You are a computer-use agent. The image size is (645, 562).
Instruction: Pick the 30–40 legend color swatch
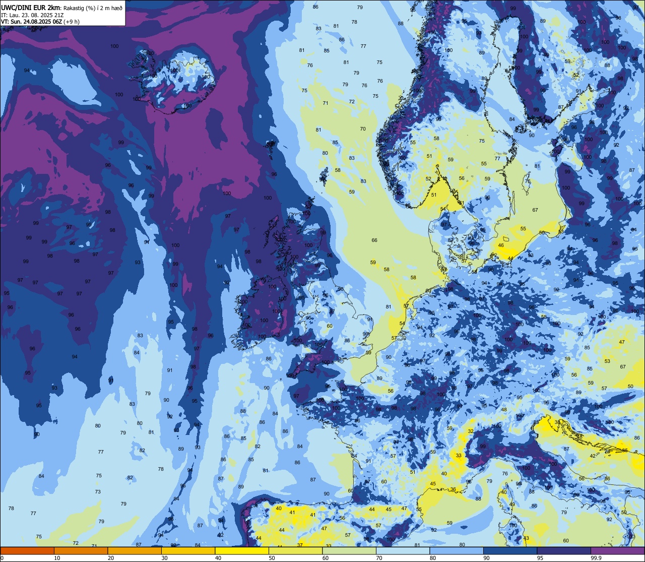click(x=188, y=550)
